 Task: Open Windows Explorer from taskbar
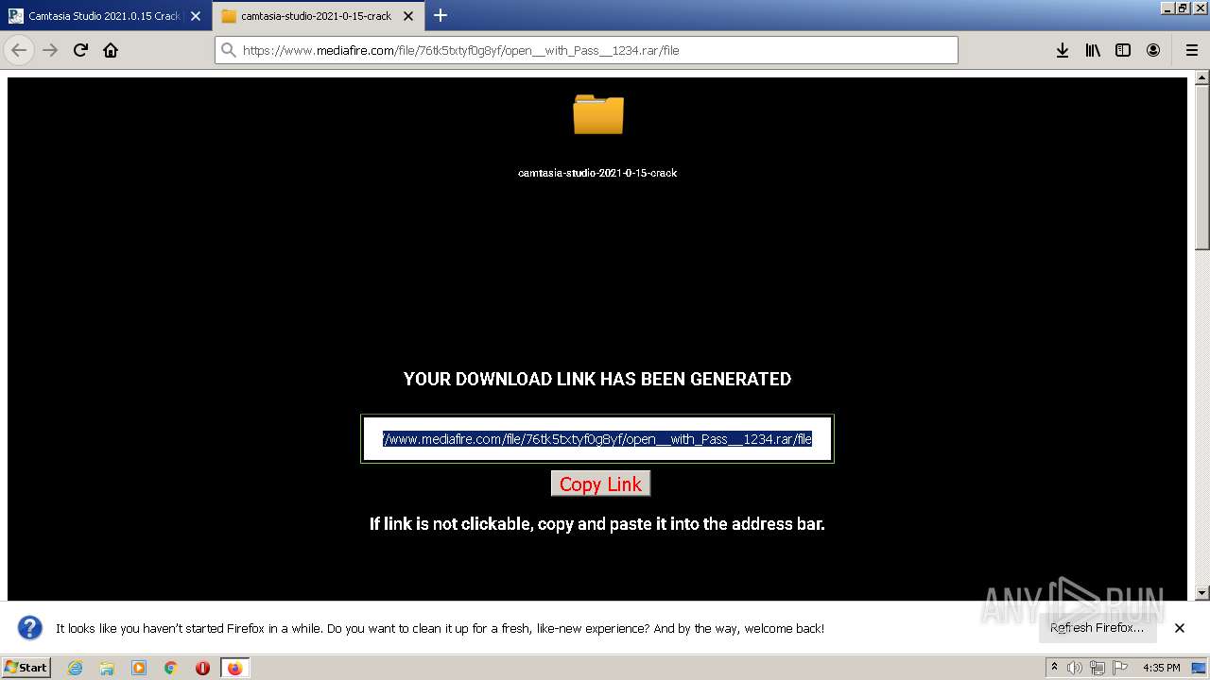[x=107, y=668]
